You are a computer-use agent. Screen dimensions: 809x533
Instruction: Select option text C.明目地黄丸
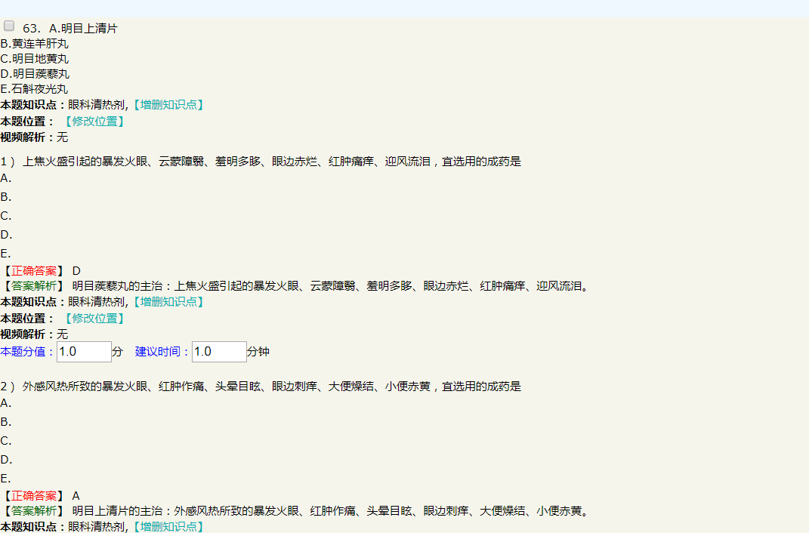(x=35, y=59)
